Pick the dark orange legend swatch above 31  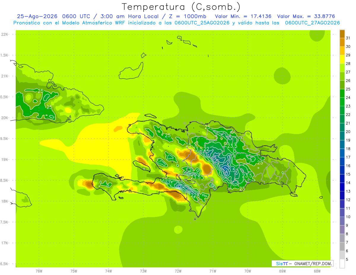[342, 34]
